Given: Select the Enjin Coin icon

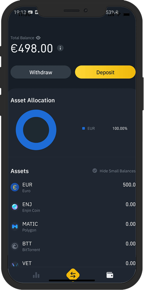Looking at the screenshot, I should (15, 207).
